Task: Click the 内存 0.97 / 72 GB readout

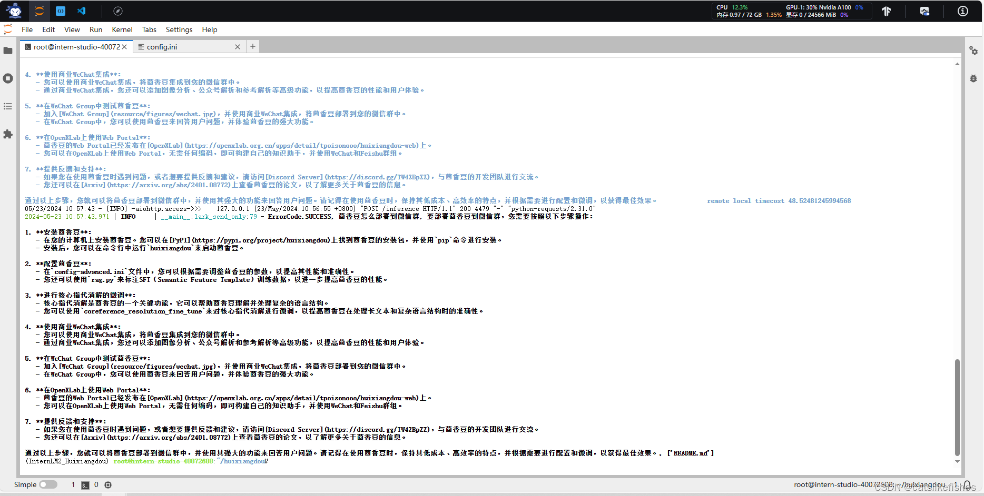Action: point(749,15)
